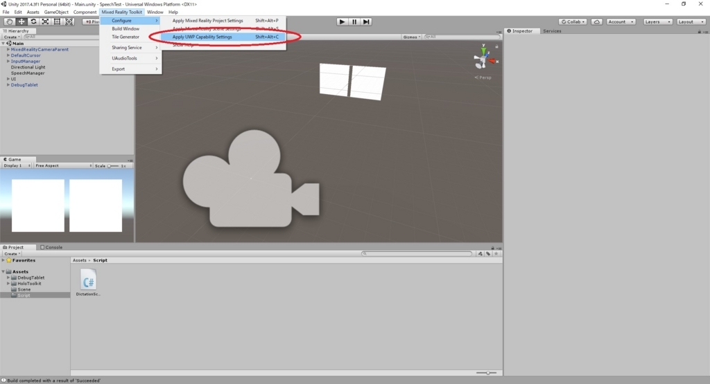Toggle Persp projection label in Scene view
The height and width of the screenshot is (384, 710).
click(x=483, y=77)
